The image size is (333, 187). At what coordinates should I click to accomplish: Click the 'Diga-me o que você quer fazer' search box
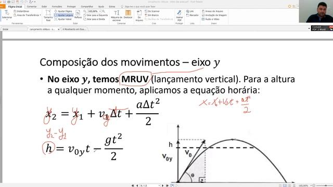pos(138,7)
